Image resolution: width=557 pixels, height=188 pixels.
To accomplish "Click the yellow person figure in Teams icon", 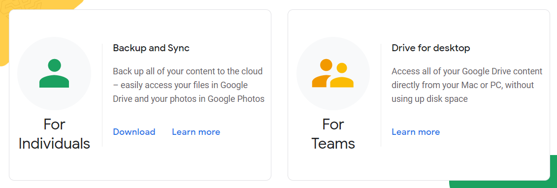I will tap(342, 75).
